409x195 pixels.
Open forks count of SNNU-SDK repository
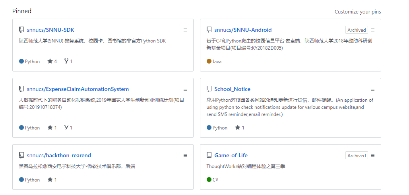(68, 62)
